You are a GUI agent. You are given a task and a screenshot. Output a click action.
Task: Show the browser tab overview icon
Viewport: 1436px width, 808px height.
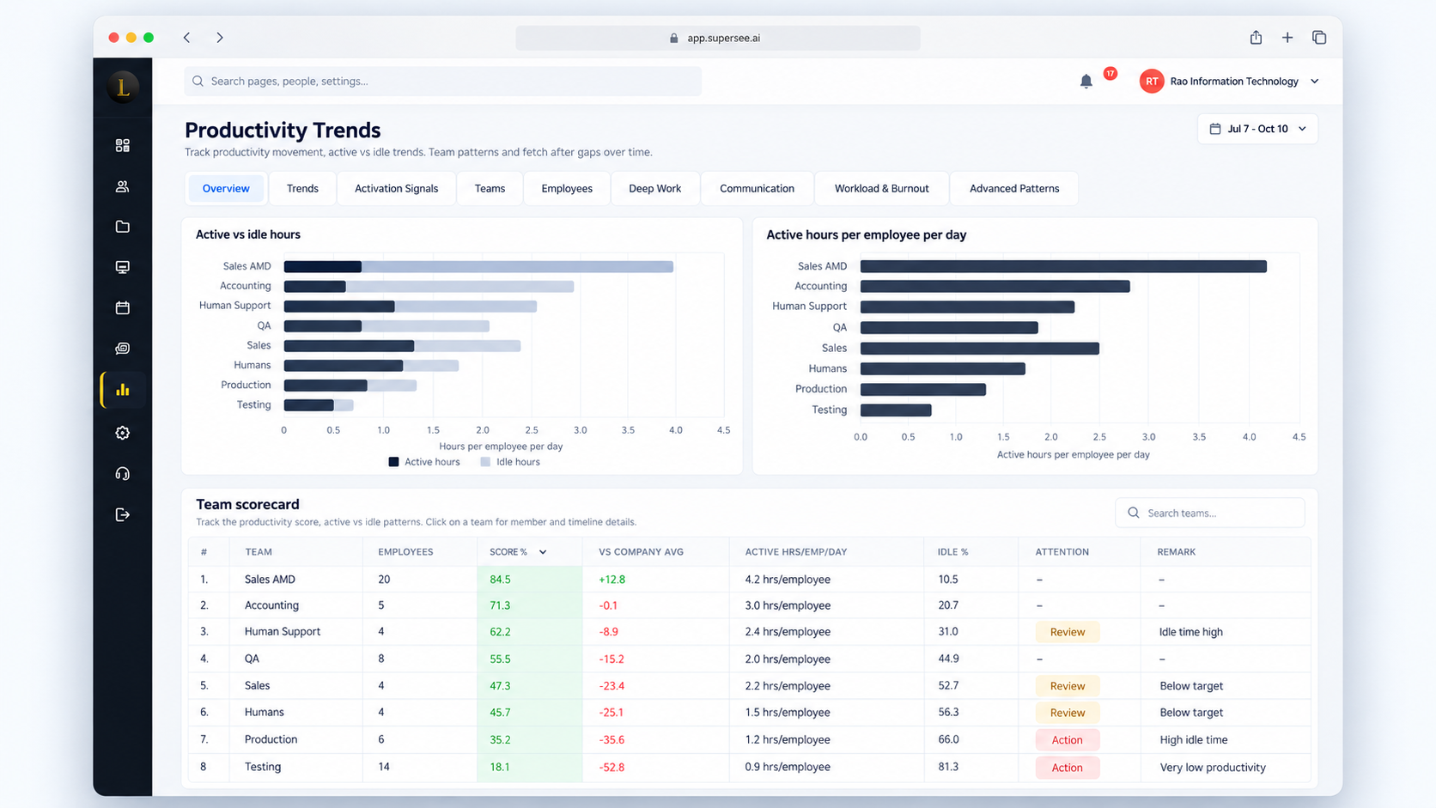(x=1319, y=37)
